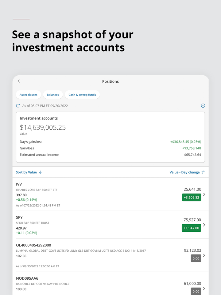Image resolution: width=221 pixels, height=295 pixels.
Task: Open Cash & sweep funds tab
Action: pos(82,95)
